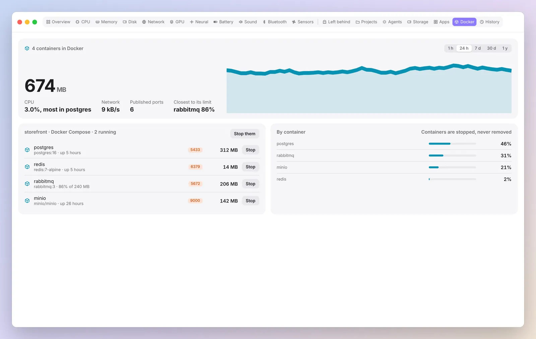Image resolution: width=536 pixels, height=339 pixels.
Task: Open the Left behind tab
Action: [x=336, y=22]
